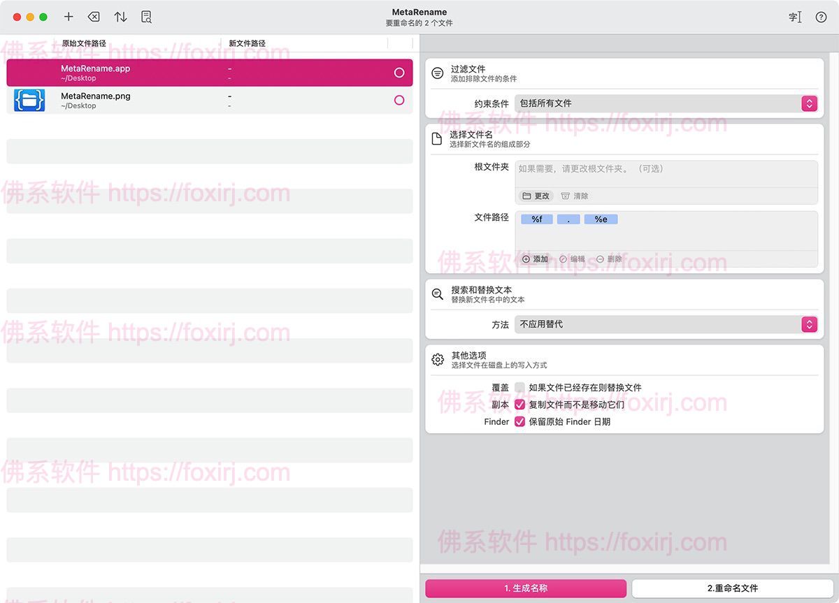Click the 过滤文件 filter section icon
The image size is (839, 603).
coord(438,73)
